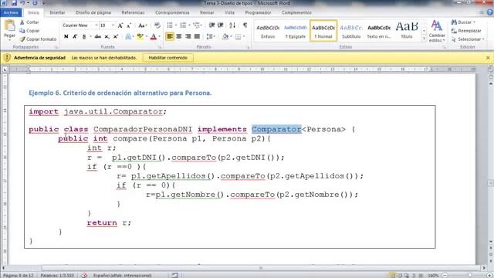Viewport: 494px width, 278px height.
Task: Click proofing errors icon in status bar
Action: [84, 275]
